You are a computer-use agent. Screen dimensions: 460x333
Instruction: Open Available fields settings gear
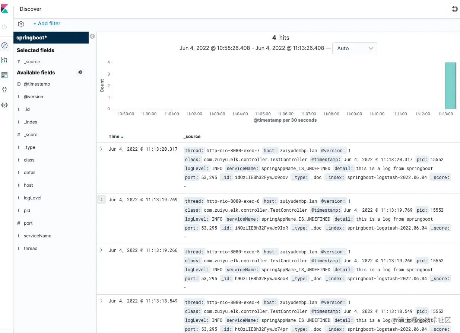click(80, 72)
